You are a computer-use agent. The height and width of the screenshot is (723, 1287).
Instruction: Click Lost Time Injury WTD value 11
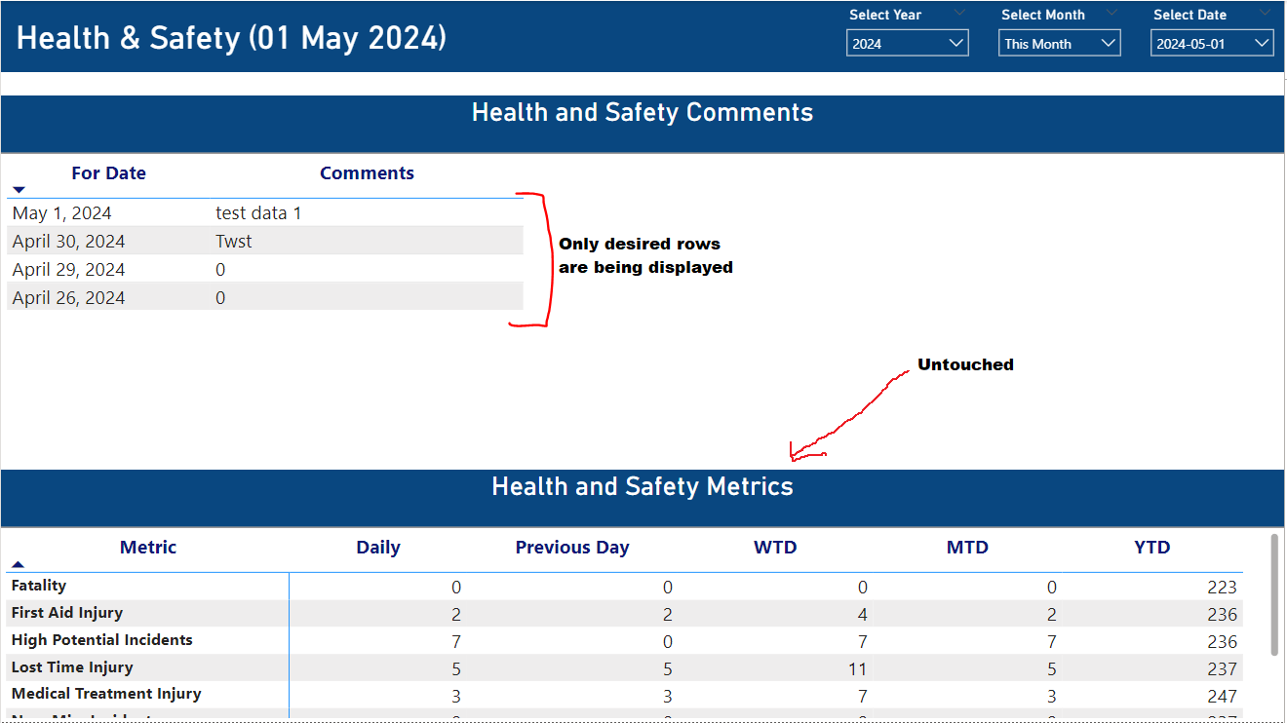(x=856, y=669)
